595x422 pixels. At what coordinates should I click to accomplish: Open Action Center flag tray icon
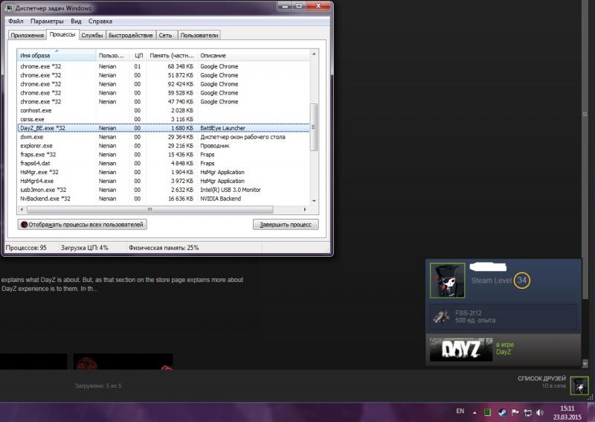515,412
